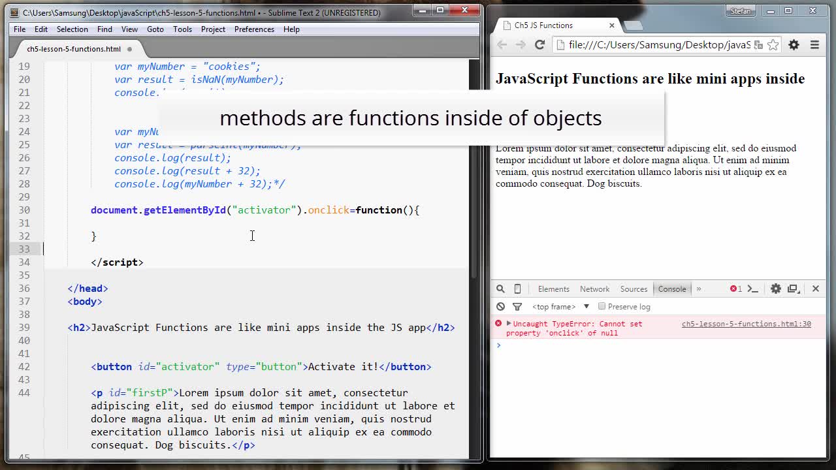Open the Help menu in Sublime Text
The width and height of the screenshot is (836, 470).
(x=291, y=29)
